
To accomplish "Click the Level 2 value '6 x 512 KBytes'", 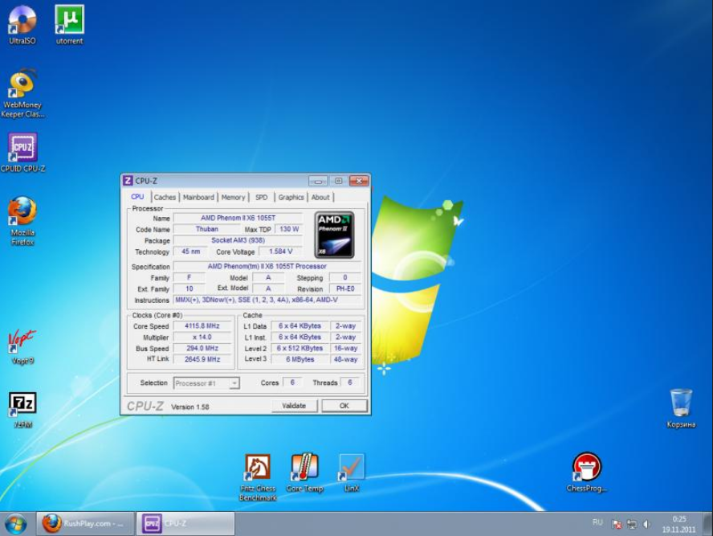I will coord(299,348).
